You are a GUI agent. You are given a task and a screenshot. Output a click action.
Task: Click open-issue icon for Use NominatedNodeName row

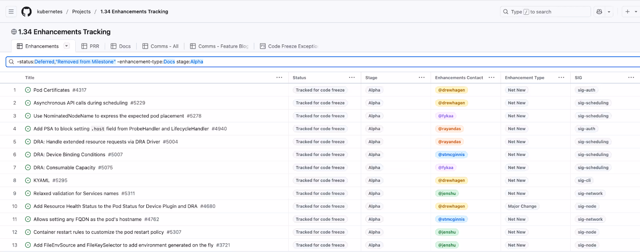tap(28, 116)
